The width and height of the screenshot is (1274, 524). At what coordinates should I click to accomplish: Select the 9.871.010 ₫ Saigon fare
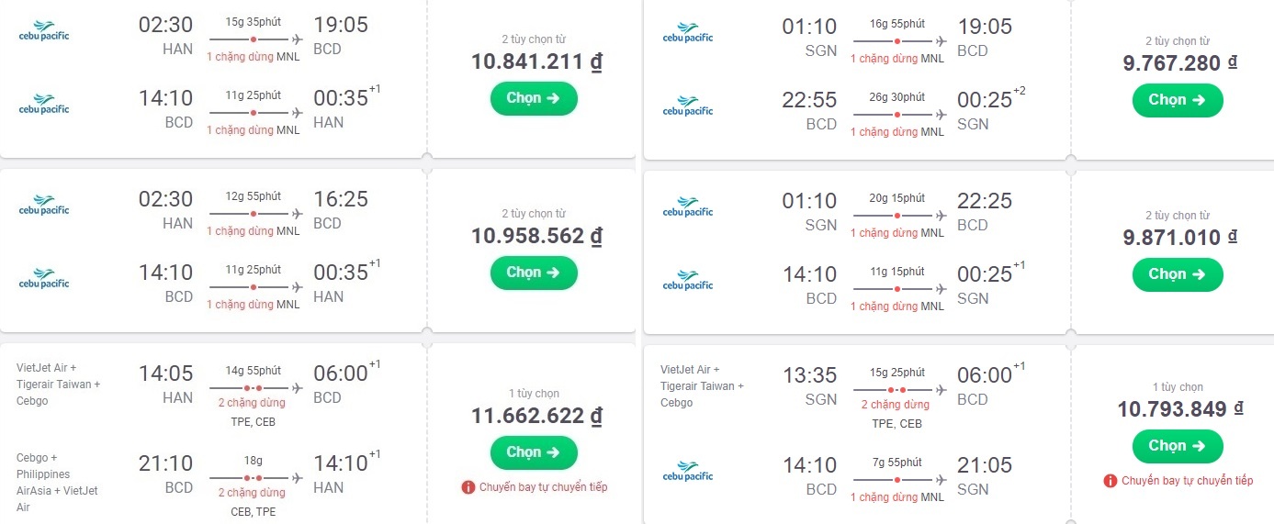[1178, 274]
